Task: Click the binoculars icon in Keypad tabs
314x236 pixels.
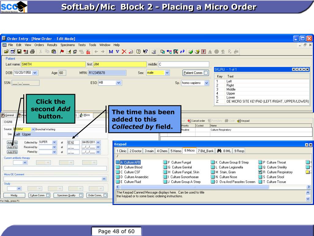Action: pyautogui.click(x=219, y=151)
